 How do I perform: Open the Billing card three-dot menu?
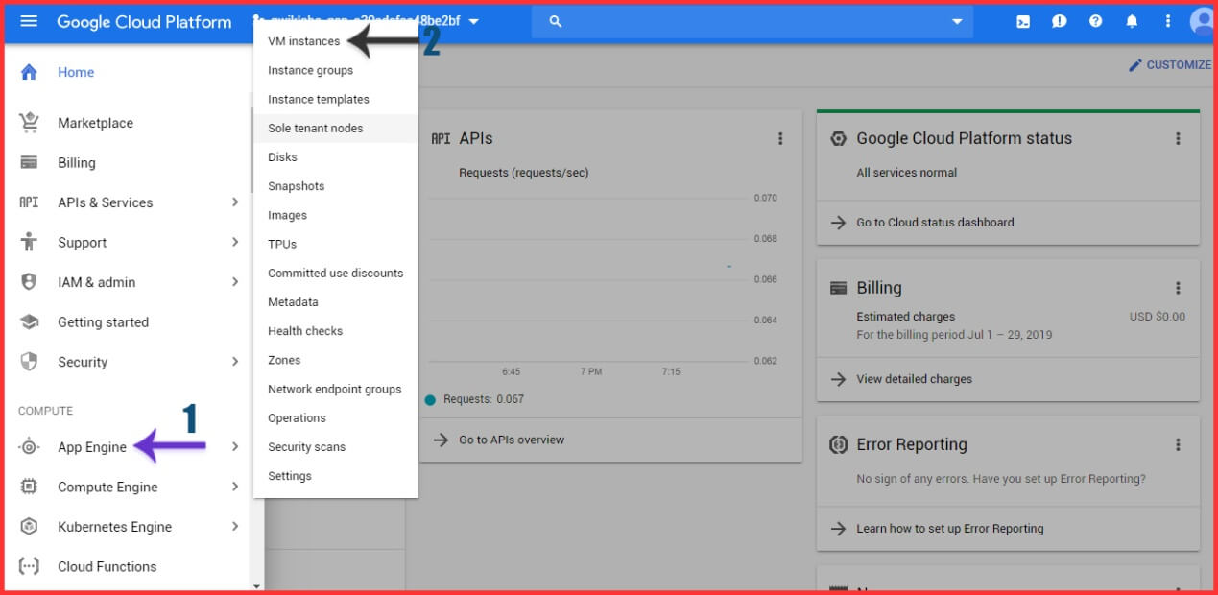pyautogui.click(x=1178, y=288)
